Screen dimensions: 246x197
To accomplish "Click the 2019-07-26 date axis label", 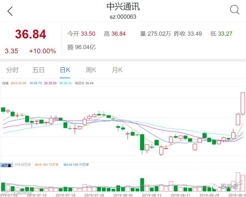I will pos(94,195).
